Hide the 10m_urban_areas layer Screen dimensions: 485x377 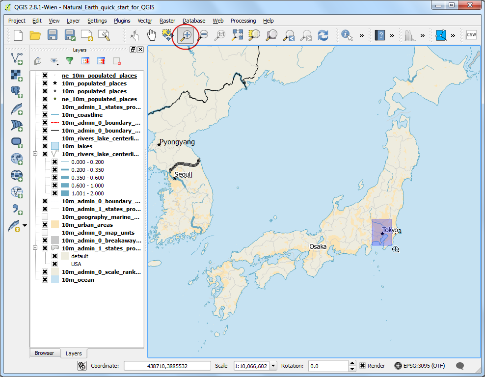45,224
